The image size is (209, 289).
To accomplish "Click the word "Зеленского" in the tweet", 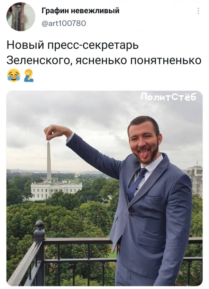I will tap(39, 60).
